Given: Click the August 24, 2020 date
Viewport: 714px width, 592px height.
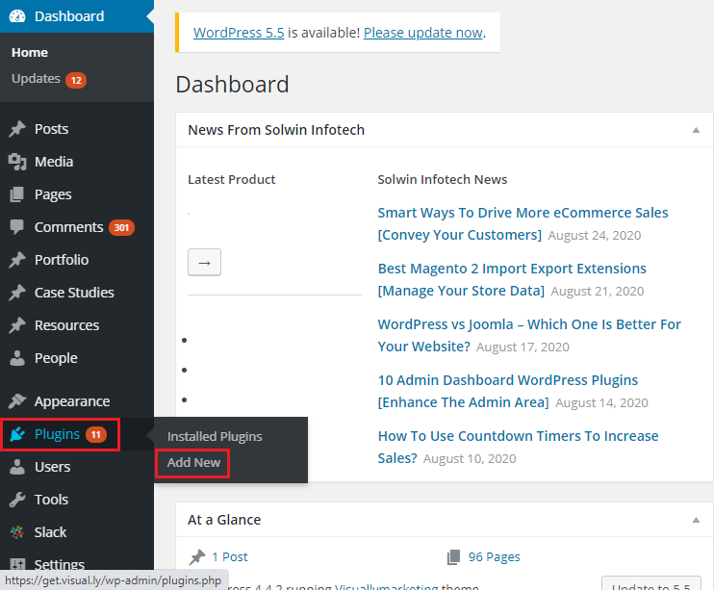Looking at the screenshot, I should click(595, 236).
